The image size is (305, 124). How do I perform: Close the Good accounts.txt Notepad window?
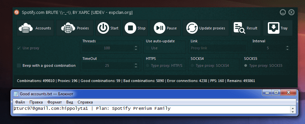(x=288, y=92)
